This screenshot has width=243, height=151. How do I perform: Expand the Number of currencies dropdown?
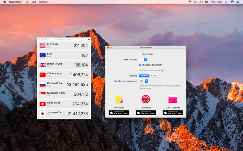tap(143, 81)
